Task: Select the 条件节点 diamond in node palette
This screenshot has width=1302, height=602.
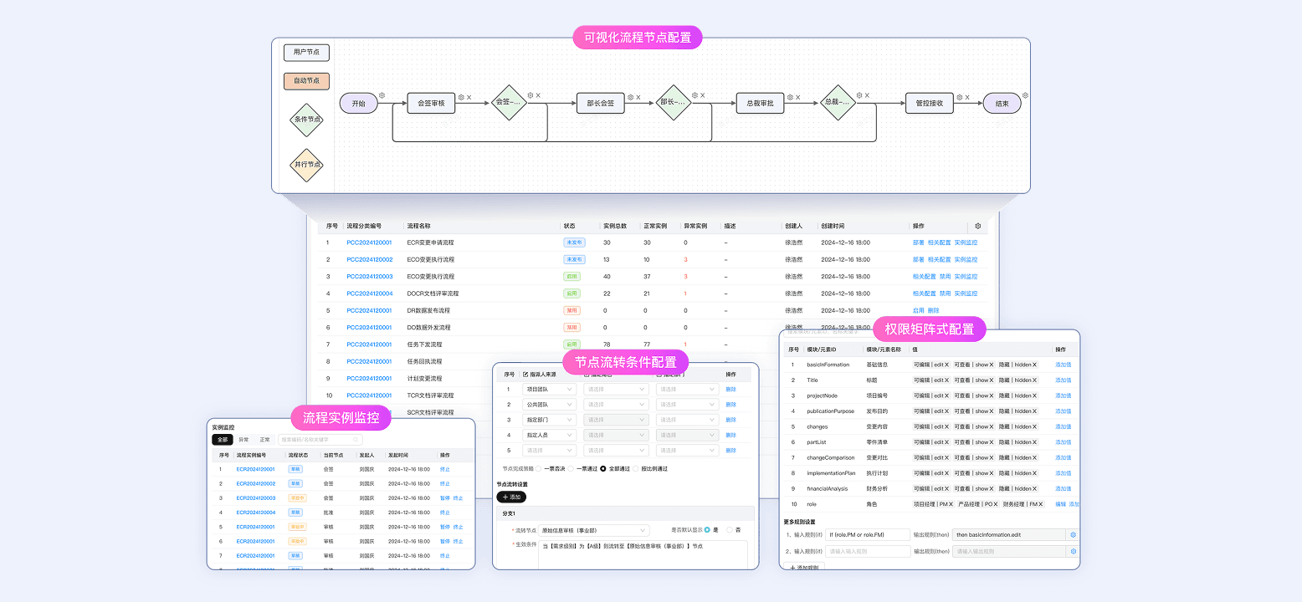Action: 306,120
